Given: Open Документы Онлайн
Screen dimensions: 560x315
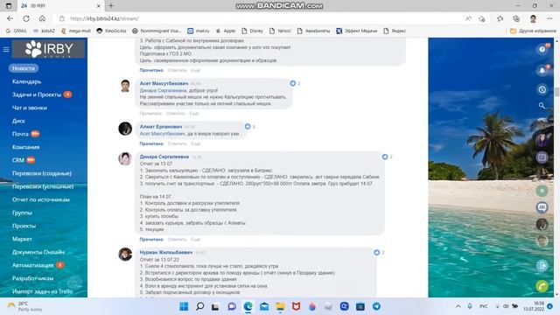Looking at the screenshot, I should point(38,252).
